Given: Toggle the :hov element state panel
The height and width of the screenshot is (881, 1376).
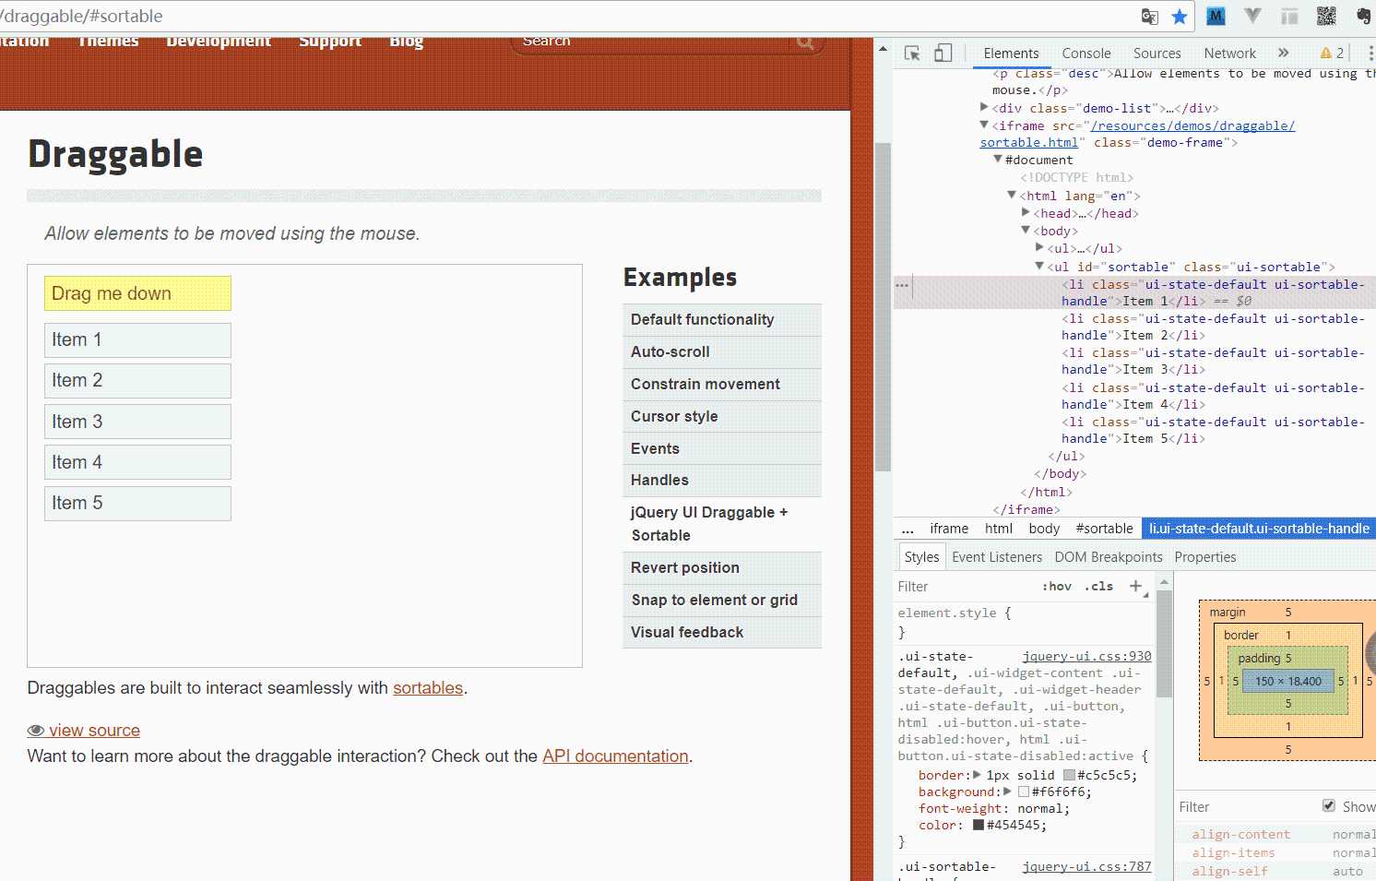Looking at the screenshot, I should coord(1057,587).
